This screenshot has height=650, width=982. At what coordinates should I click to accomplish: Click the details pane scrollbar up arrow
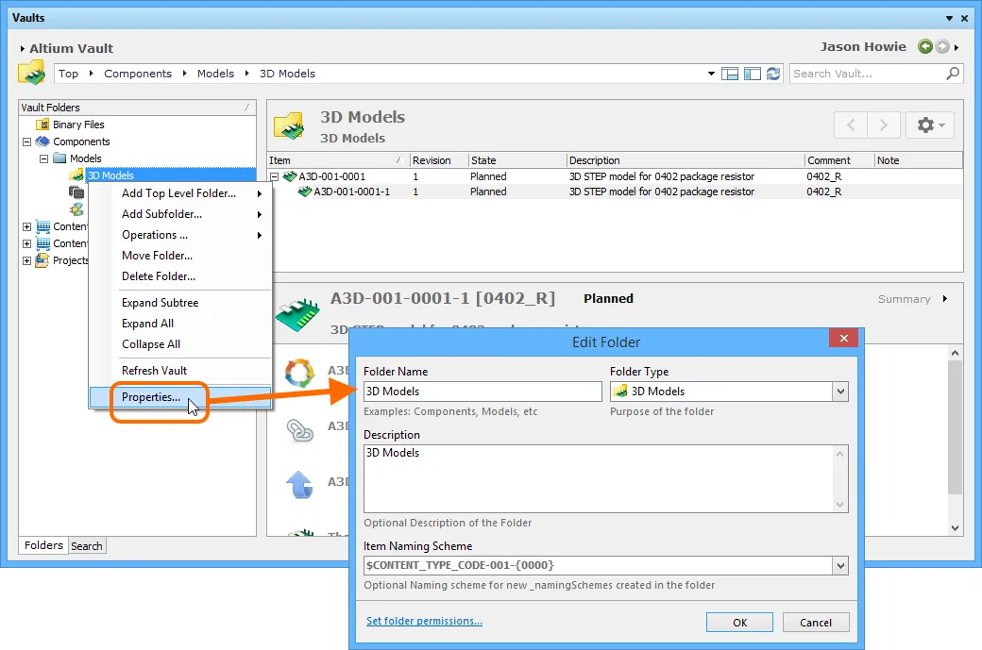point(955,353)
